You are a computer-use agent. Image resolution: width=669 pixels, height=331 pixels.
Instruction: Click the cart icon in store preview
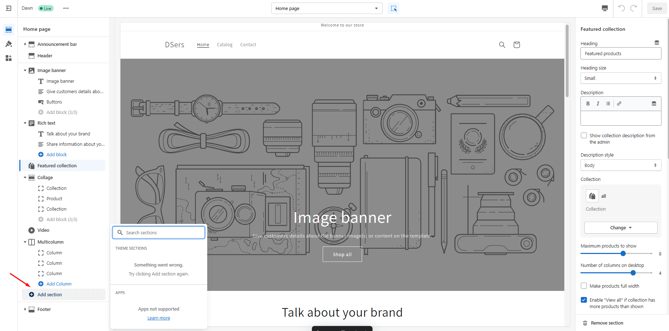pyautogui.click(x=517, y=45)
